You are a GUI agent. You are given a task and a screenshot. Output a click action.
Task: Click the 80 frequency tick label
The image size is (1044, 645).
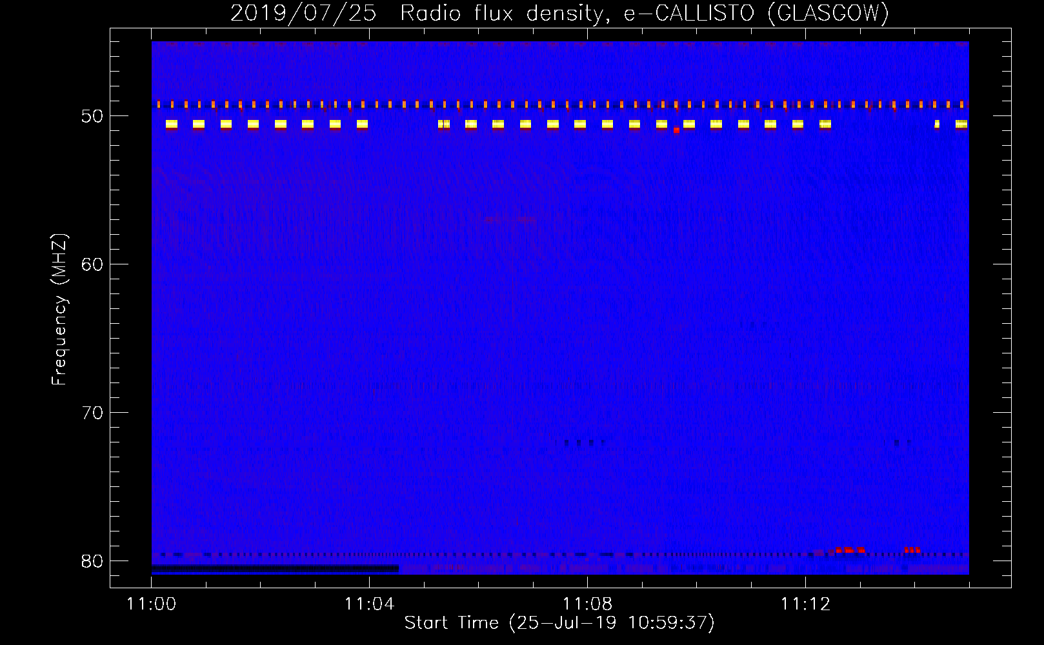[x=93, y=561]
